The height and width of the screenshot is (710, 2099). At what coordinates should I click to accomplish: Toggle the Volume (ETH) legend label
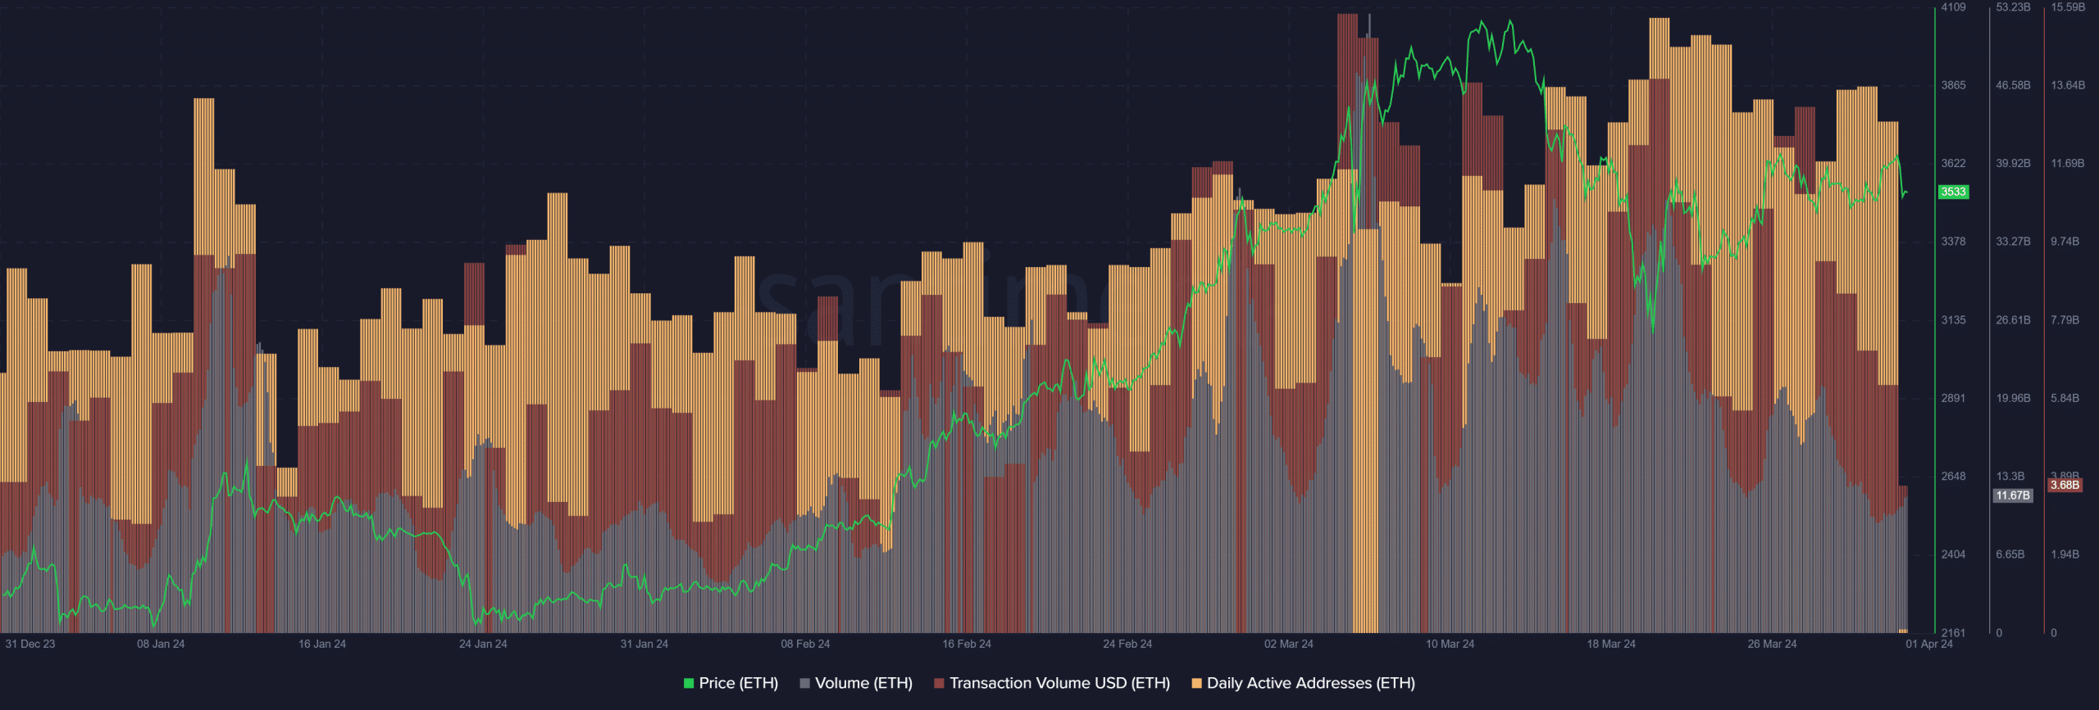pyautogui.click(x=863, y=683)
